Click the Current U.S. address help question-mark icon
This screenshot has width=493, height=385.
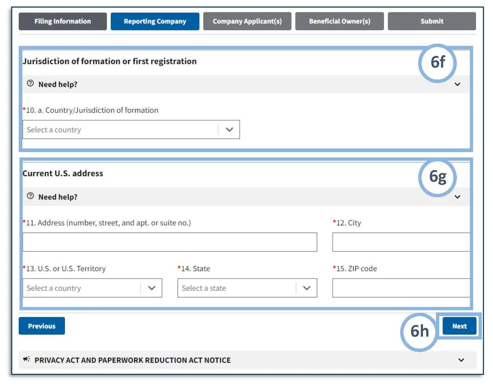[x=30, y=196]
